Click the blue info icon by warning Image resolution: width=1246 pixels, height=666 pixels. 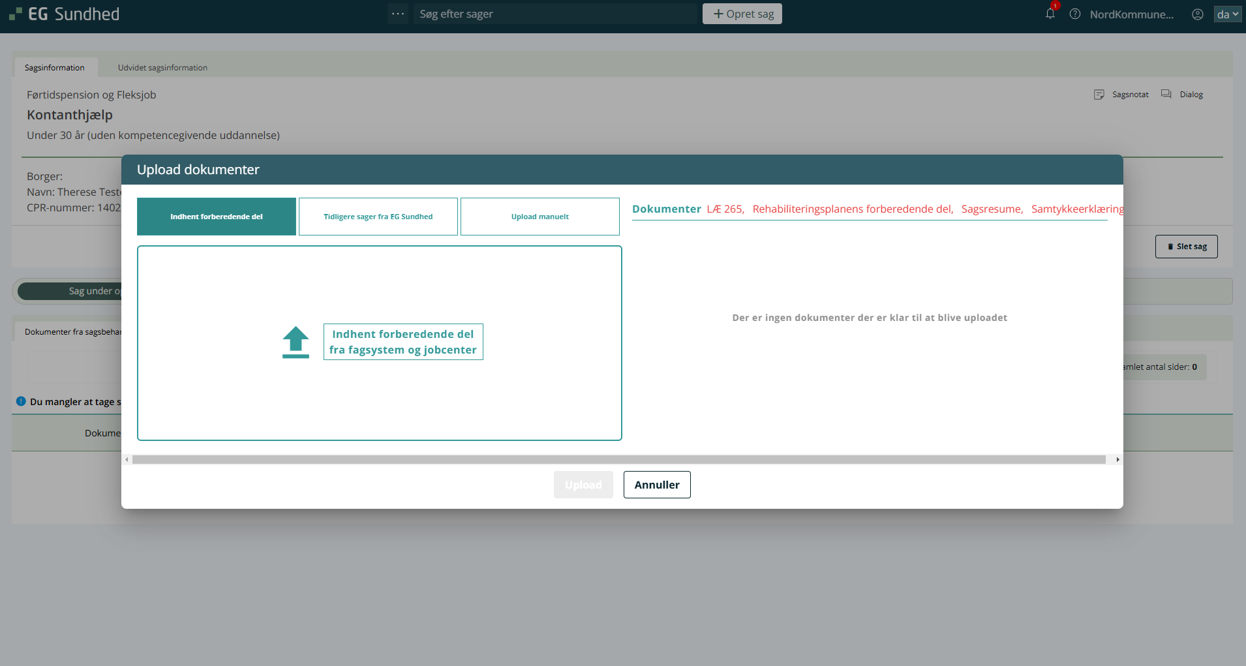(x=21, y=401)
